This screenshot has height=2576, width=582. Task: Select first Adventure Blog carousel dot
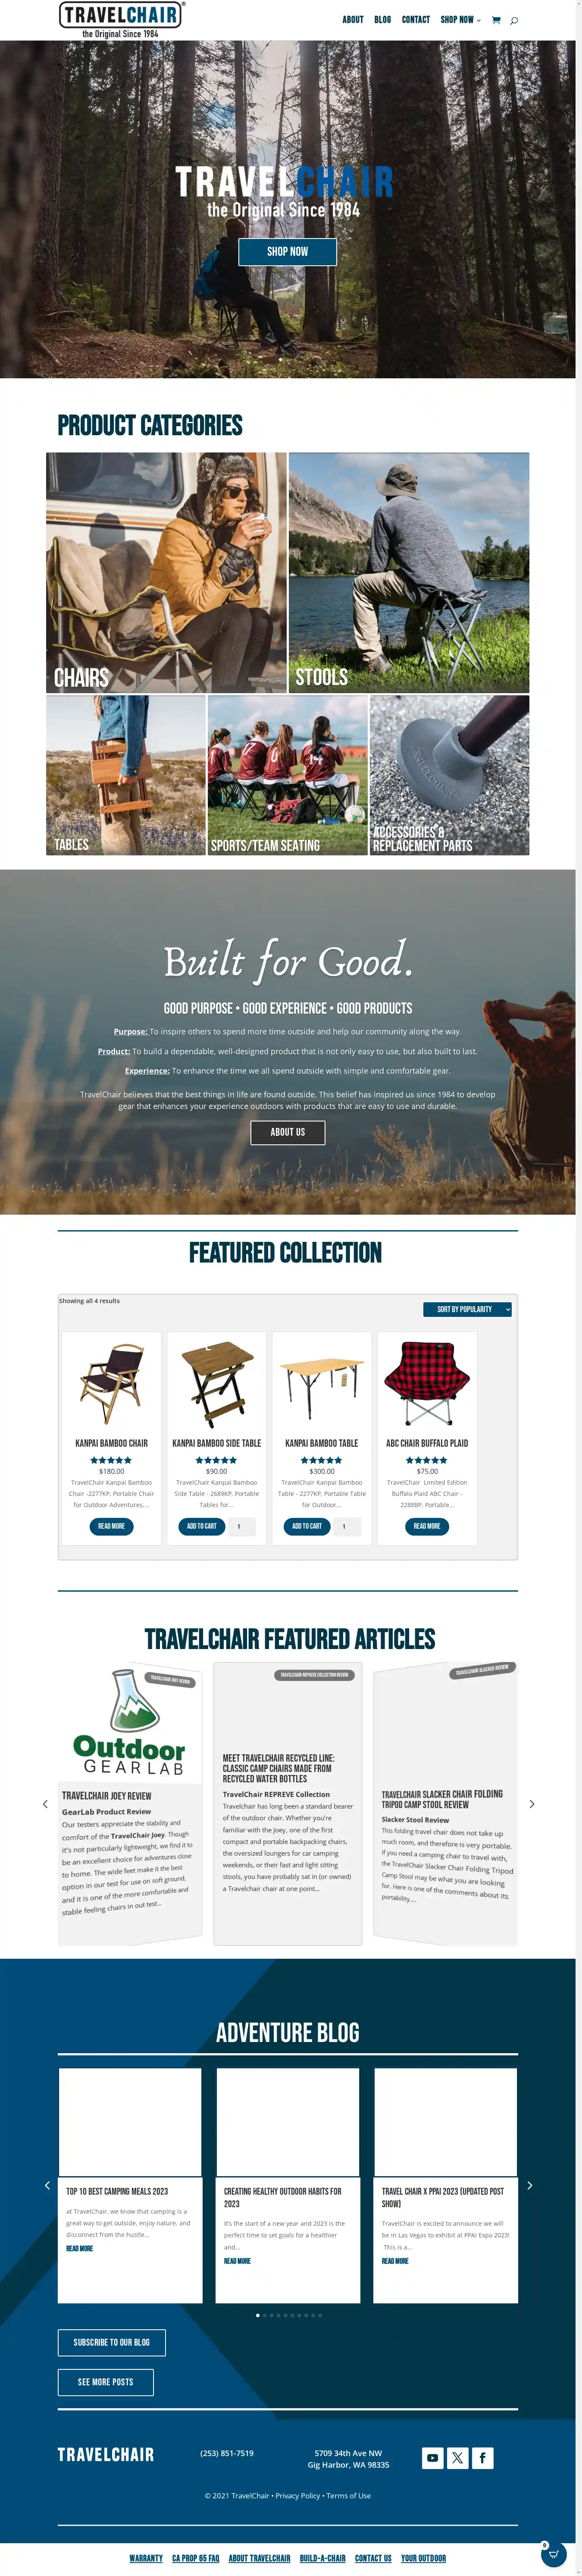(258, 2314)
